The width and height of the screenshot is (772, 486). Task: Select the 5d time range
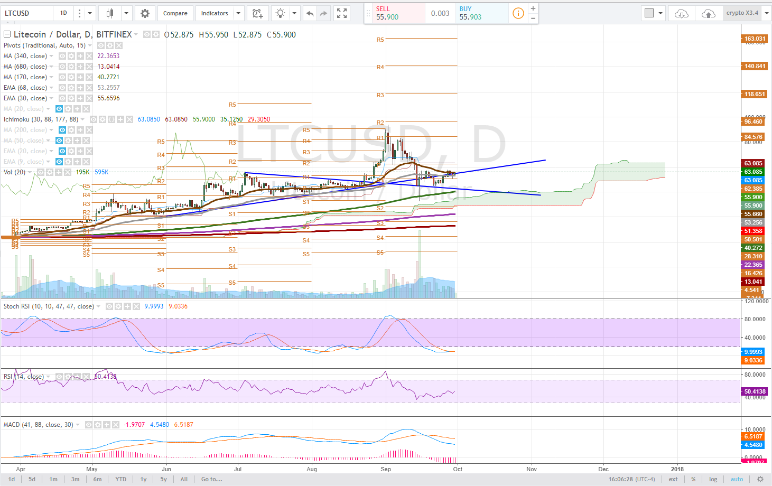(x=32, y=479)
